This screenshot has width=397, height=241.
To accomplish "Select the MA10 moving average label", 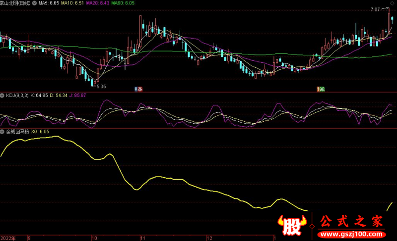I will (71, 3).
